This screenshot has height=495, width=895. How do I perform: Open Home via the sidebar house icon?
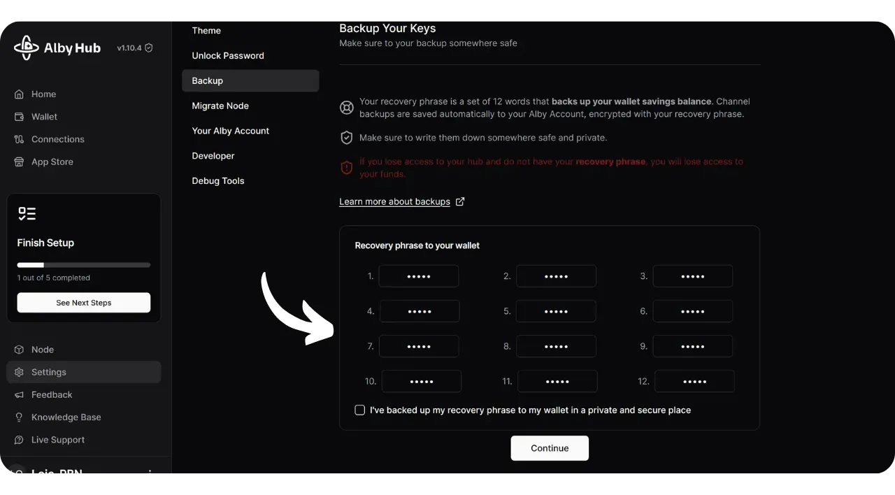pyautogui.click(x=19, y=94)
